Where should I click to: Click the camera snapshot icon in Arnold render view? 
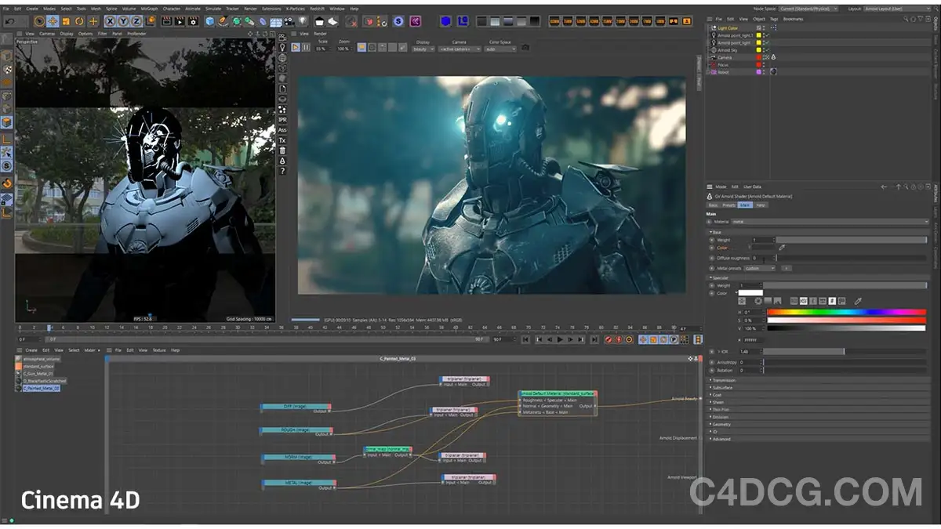526,48
